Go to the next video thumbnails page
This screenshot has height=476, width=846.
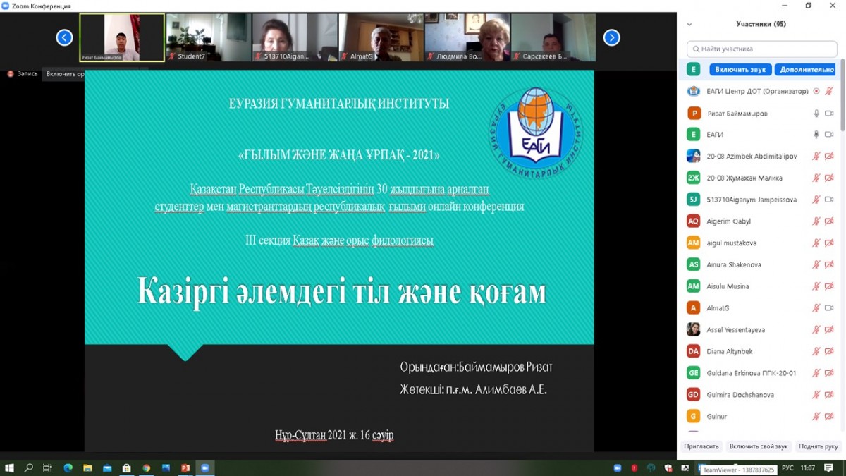click(x=611, y=38)
